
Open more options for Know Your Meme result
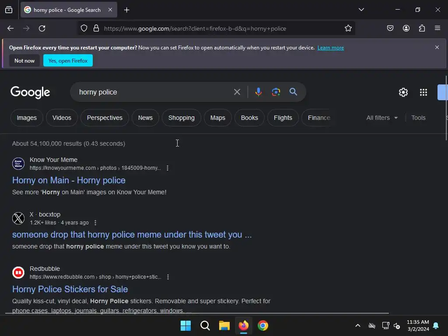(168, 168)
